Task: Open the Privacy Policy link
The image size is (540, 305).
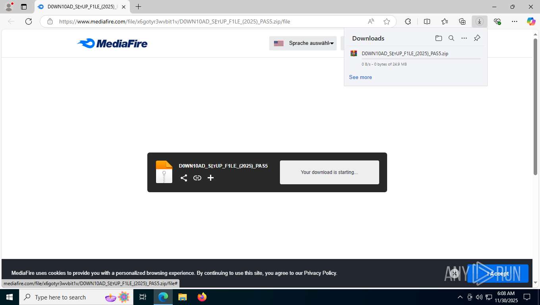Action: (x=320, y=273)
